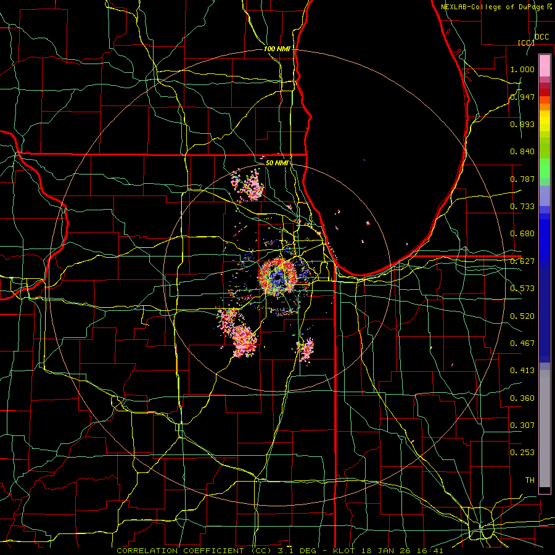
Task: Click the 100 NMI range ring label
Action: tap(277, 49)
